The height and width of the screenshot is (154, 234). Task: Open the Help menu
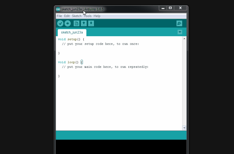tap(97, 16)
